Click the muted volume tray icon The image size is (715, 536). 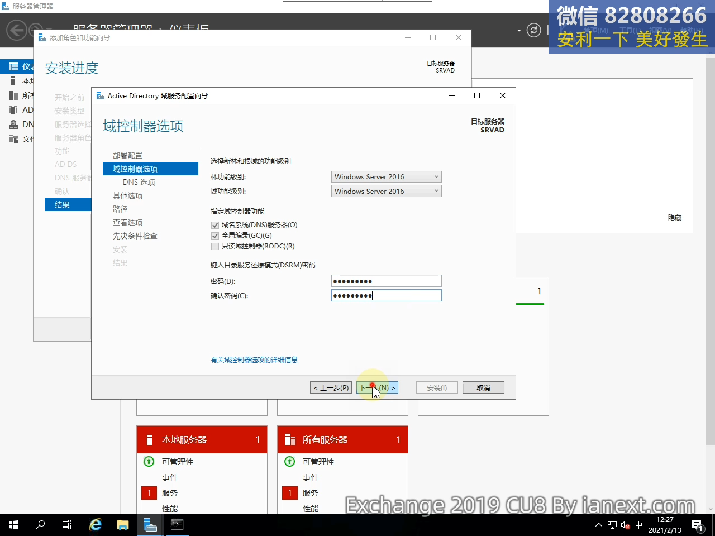pyautogui.click(x=626, y=525)
